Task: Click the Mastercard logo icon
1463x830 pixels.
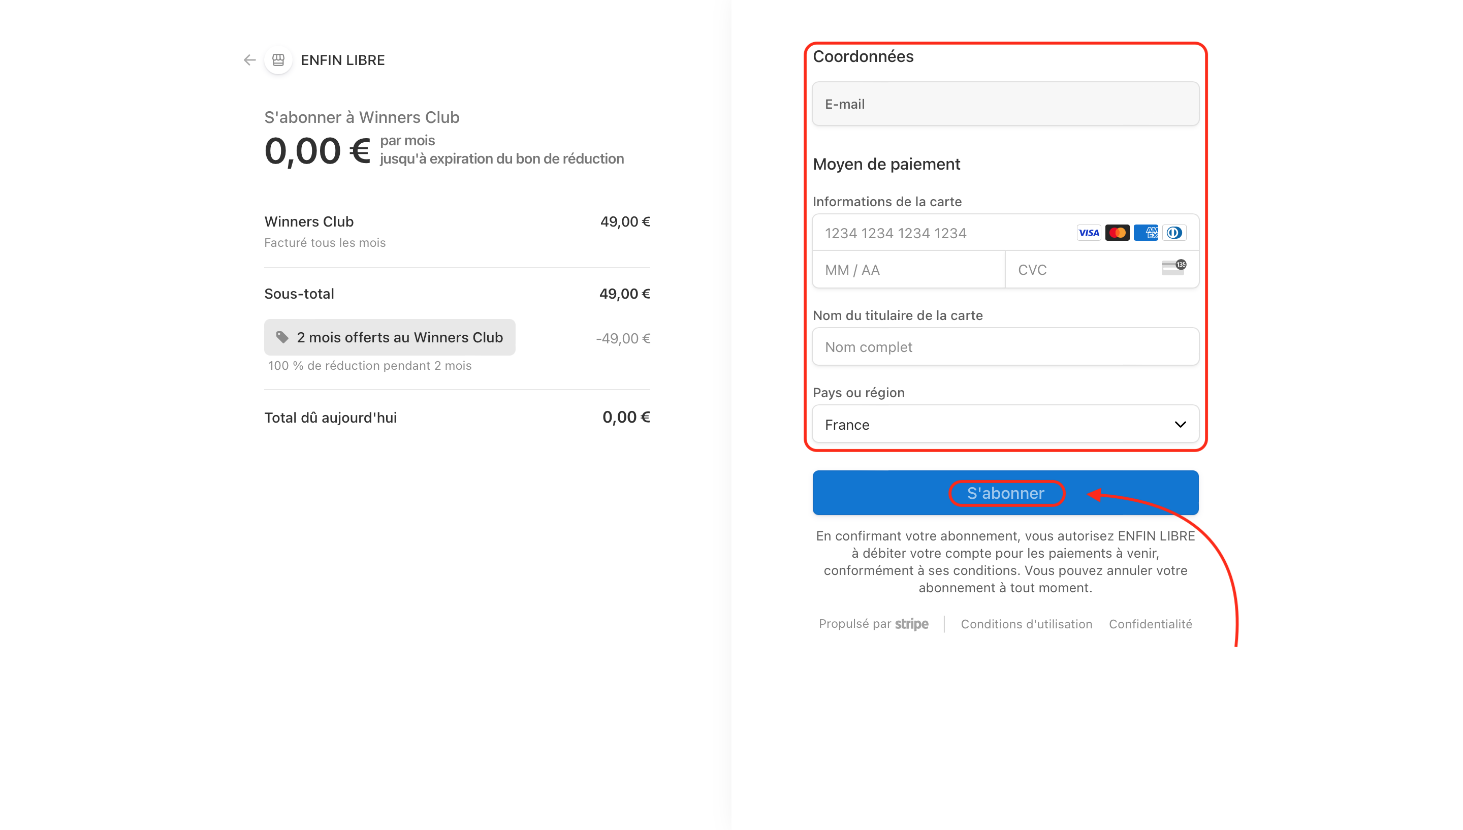Action: [x=1117, y=233]
